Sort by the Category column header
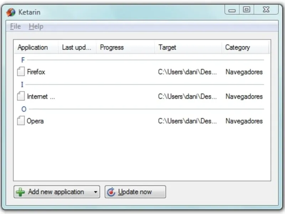The width and height of the screenshot is (285, 214). [245, 47]
